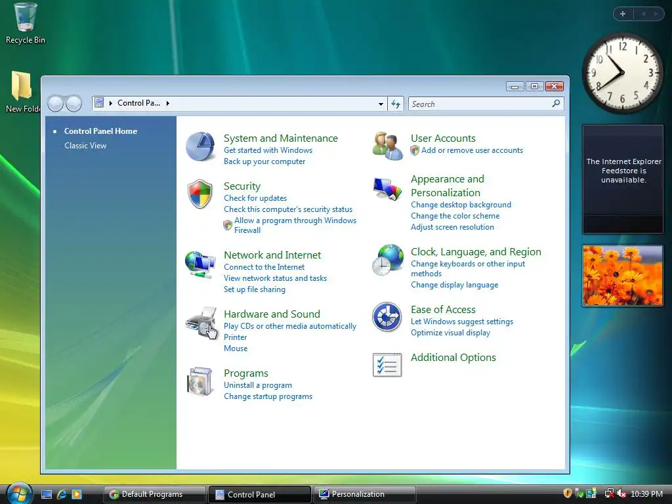The image size is (672, 504).
Task: Click the taskbar clock showing 10:39 PM
Action: pos(646,493)
